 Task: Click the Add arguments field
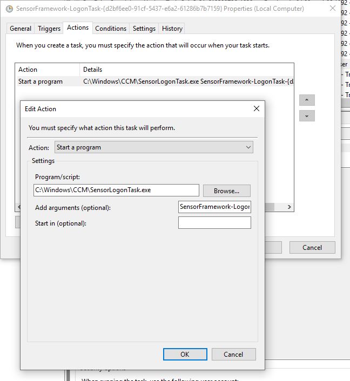coord(214,207)
